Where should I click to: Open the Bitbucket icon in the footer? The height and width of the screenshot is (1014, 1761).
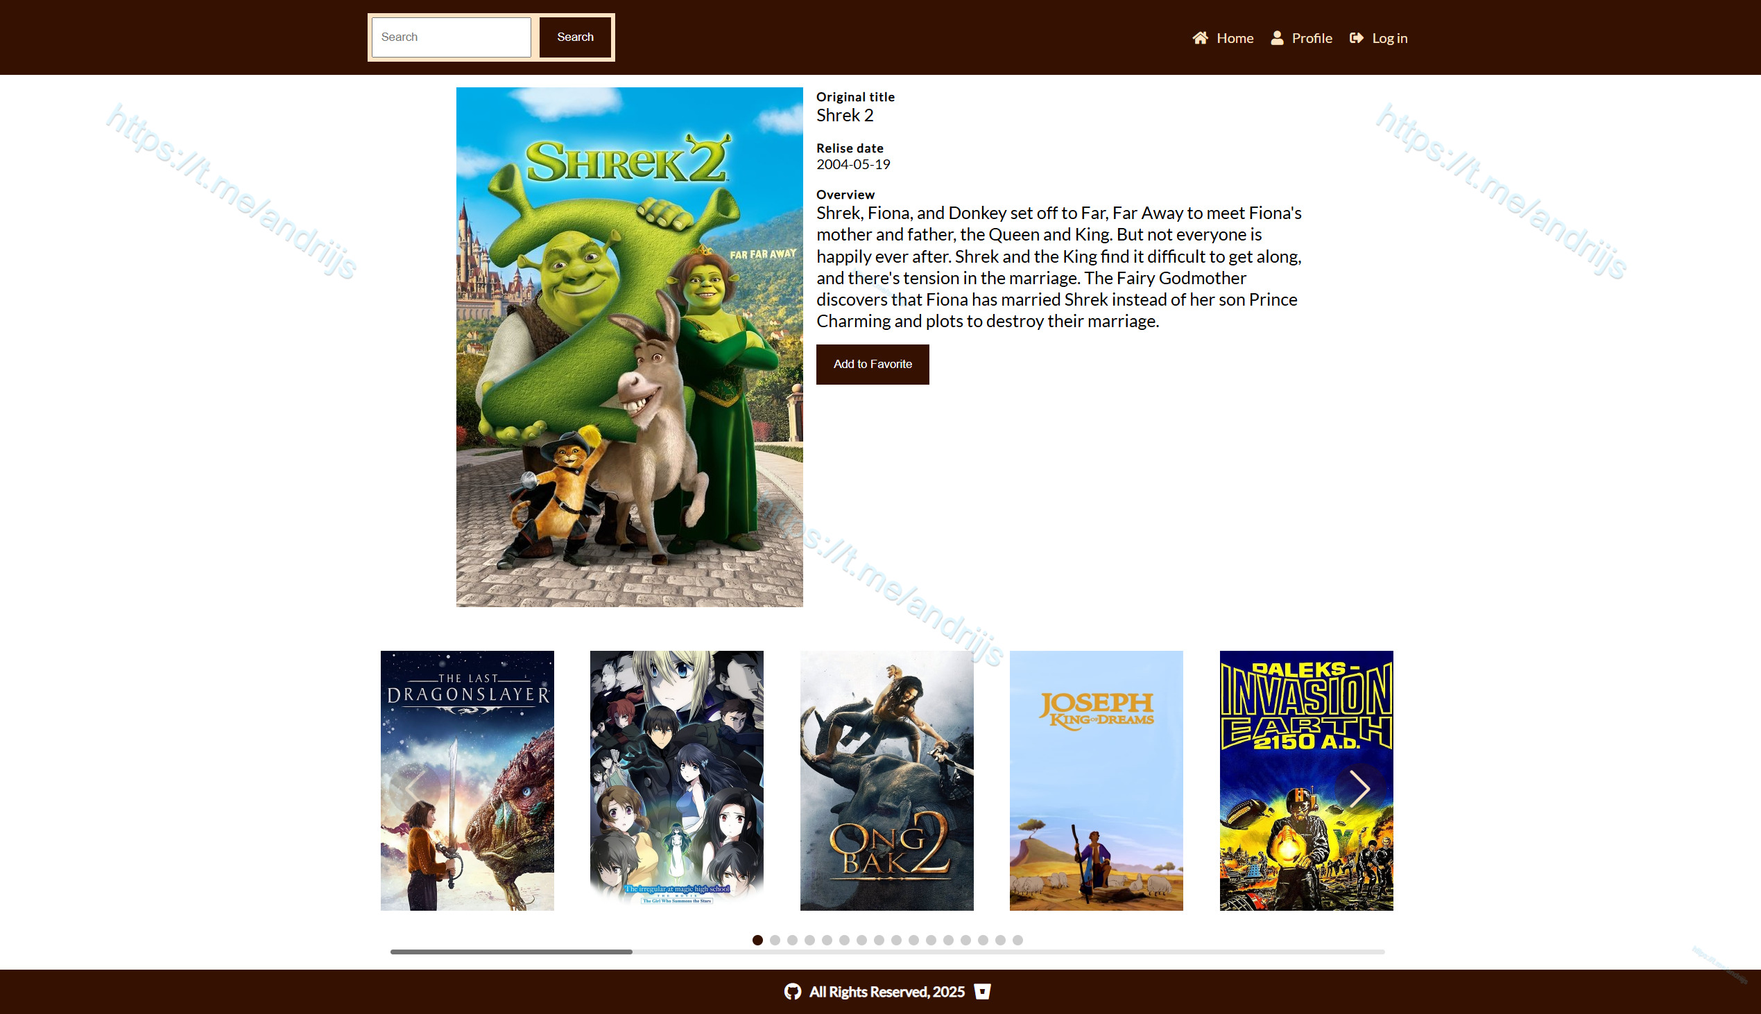click(982, 991)
